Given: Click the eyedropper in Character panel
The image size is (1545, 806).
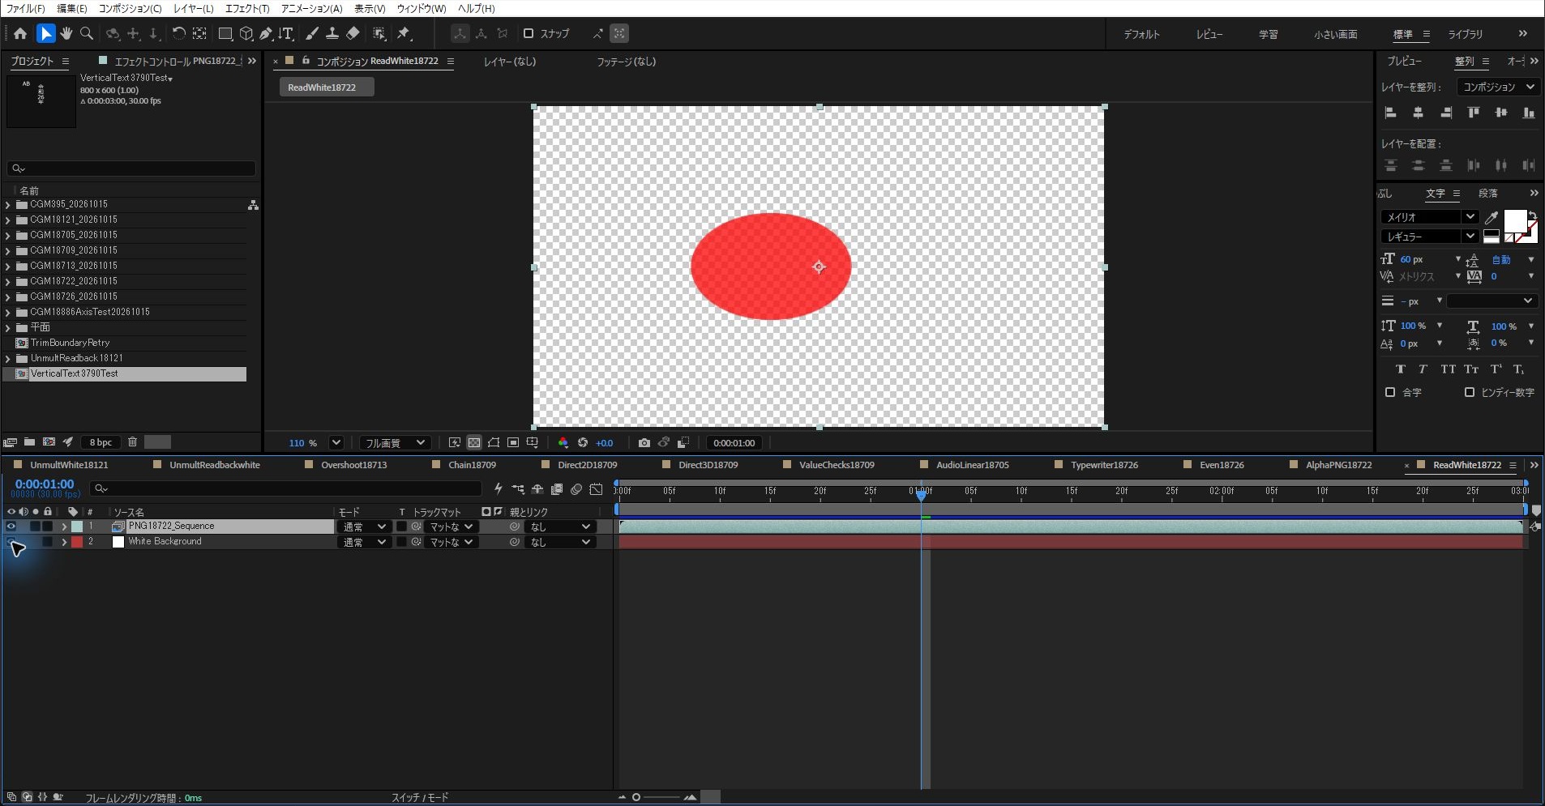Looking at the screenshot, I should (x=1491, y=217).
